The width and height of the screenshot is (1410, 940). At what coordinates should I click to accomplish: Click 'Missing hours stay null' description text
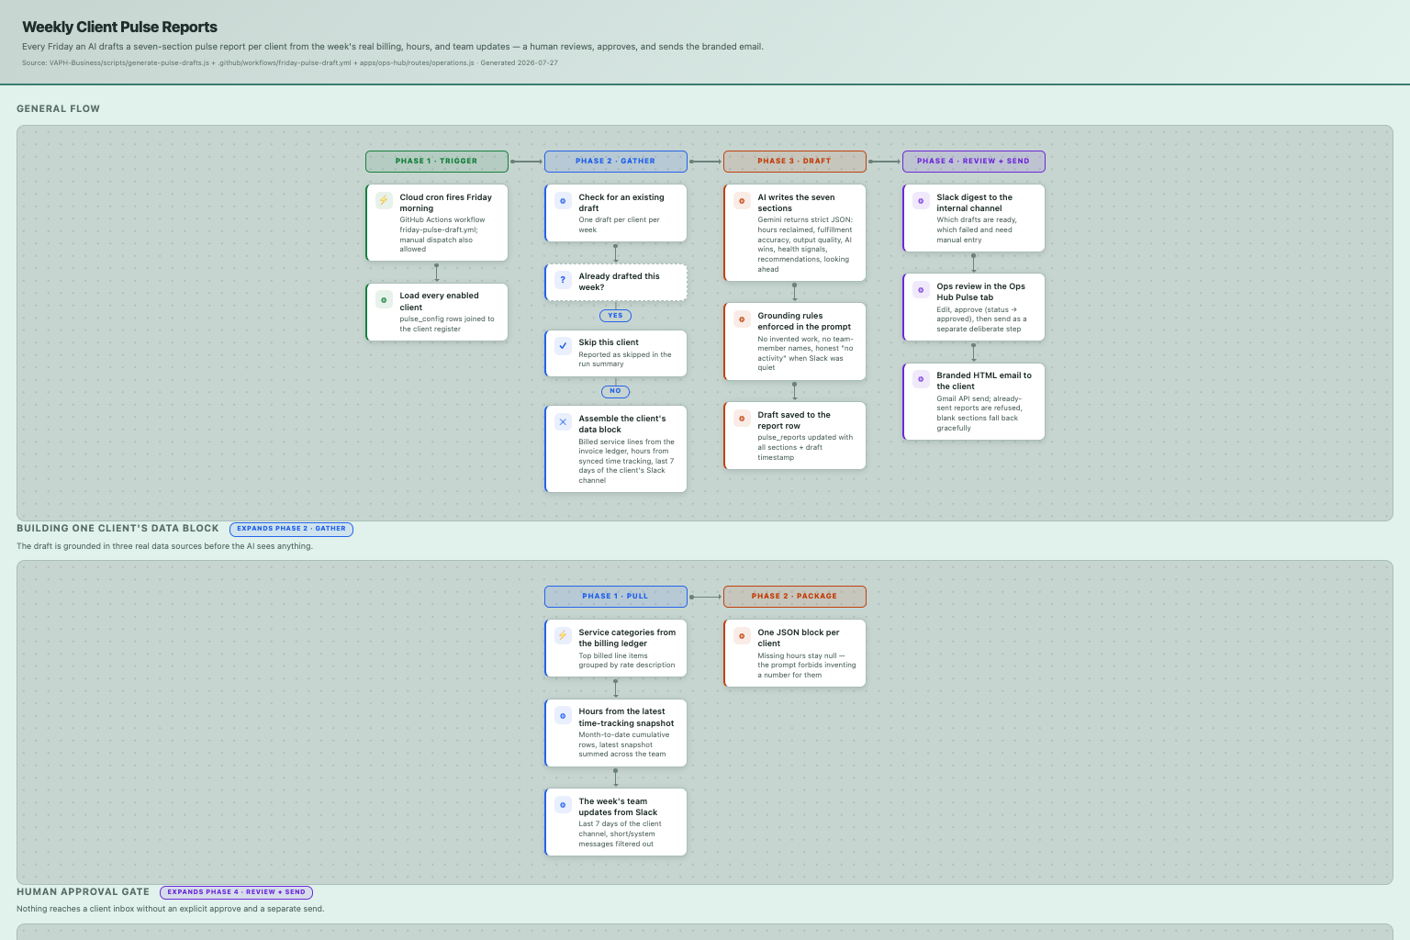pos(807,666)
